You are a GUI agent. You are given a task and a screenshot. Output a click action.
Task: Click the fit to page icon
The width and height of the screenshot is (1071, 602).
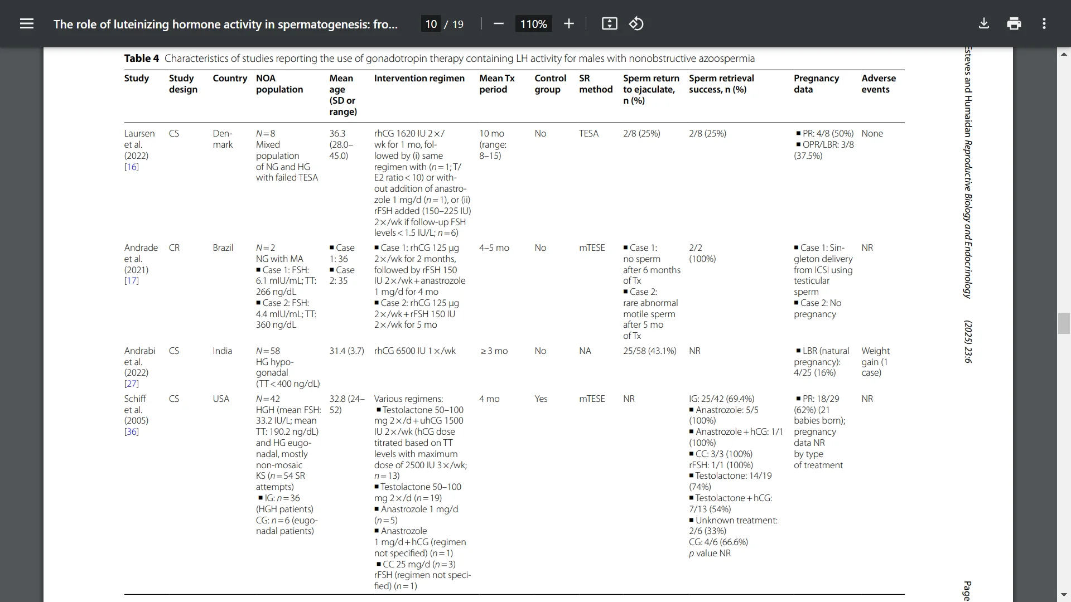(x=609, y=23)
